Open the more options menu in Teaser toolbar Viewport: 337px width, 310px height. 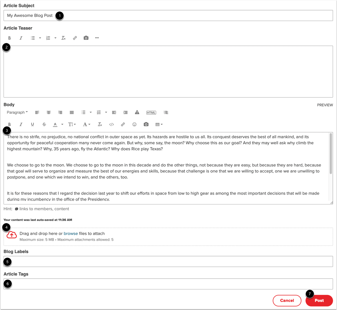click(97, 38)
